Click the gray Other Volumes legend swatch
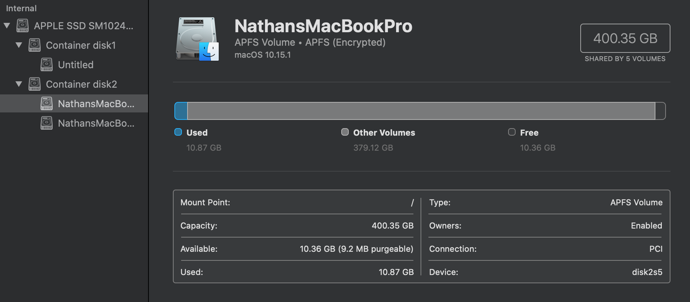The height and width of the screenshot is (302, 690). pyautogui.click(x=345, y=132)
